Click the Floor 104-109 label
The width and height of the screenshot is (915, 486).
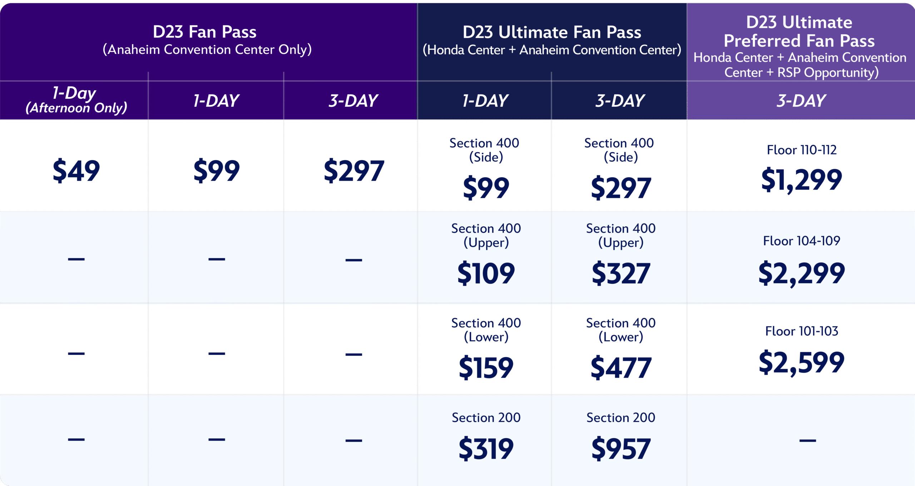801,241
